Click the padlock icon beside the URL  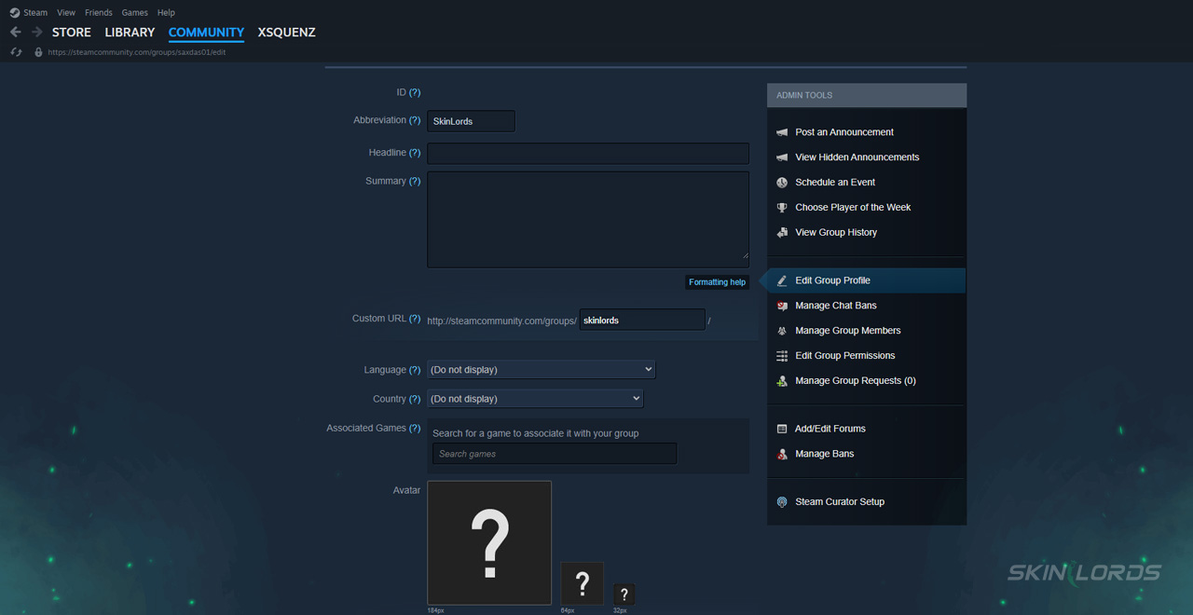38,52
